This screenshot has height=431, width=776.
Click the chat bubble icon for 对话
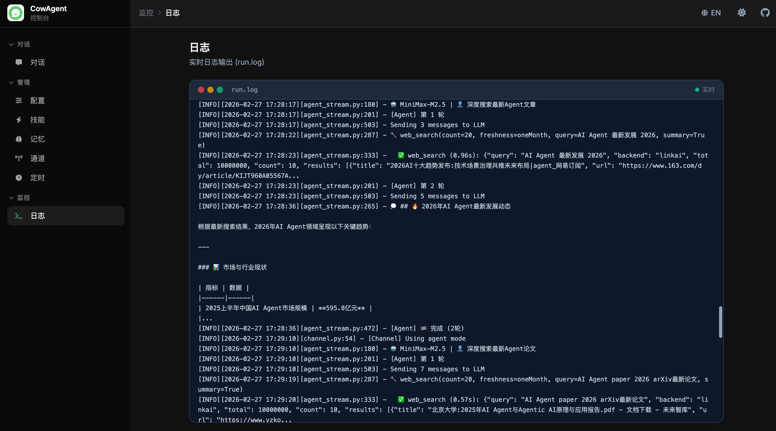click(x=19, y=62)
